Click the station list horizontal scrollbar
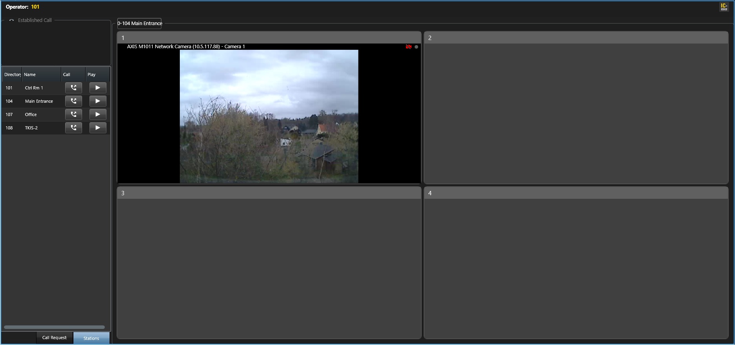 tap(54, 327)
